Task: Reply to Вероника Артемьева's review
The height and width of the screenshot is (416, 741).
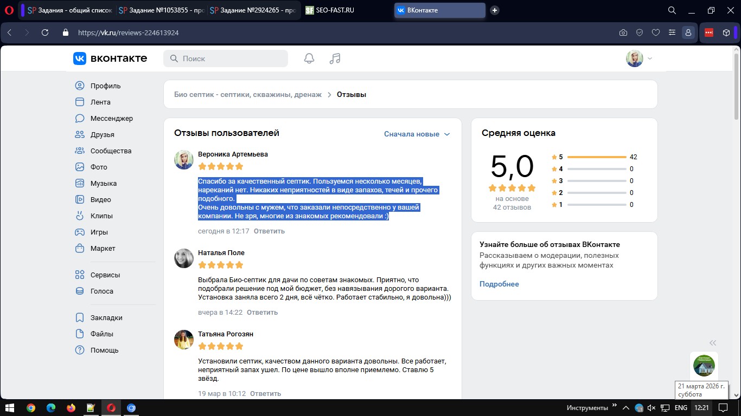Action: click(x=269, y=231)
